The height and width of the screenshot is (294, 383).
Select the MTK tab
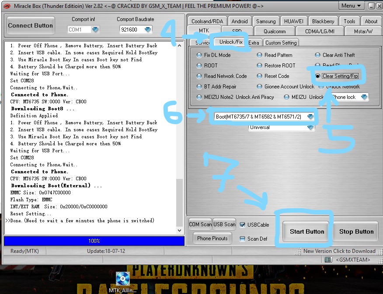[x=204, y=31]
